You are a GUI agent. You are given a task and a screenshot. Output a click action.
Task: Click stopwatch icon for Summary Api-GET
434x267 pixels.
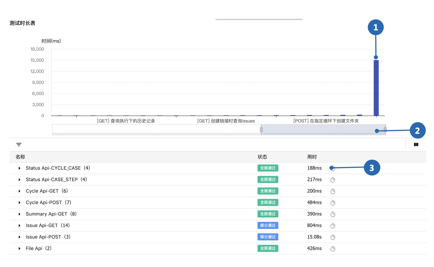click(333, 214)
